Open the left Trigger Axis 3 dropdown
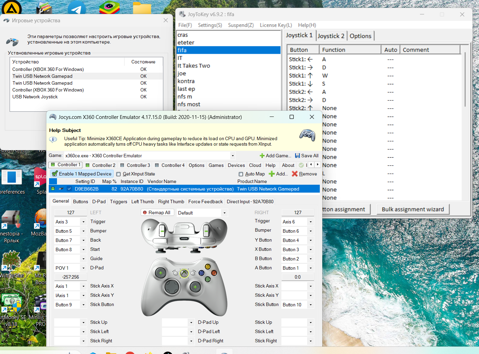 tap(83, 222)
